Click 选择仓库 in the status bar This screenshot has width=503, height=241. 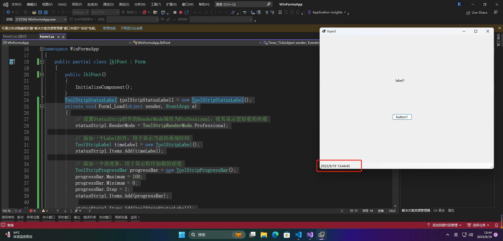478,225
